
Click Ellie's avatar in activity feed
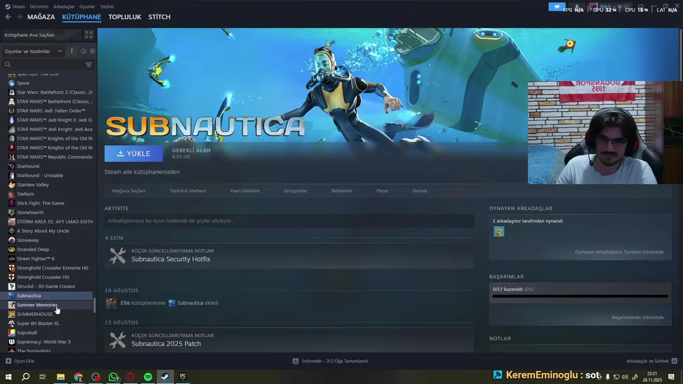pyautogui.click(x=111, y=303)
